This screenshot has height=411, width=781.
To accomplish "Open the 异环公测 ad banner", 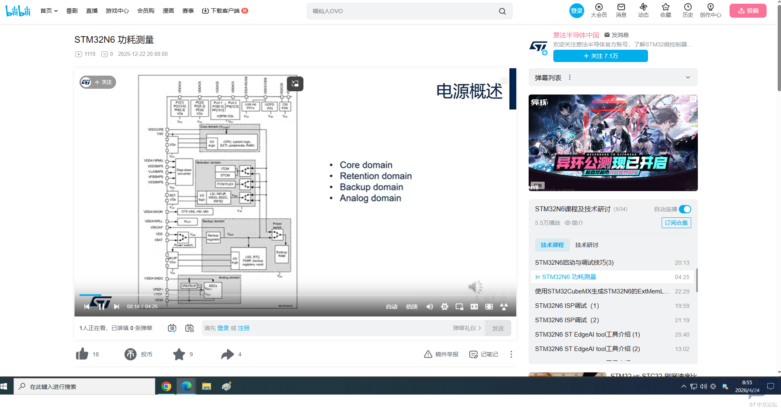I will [613, 143].
